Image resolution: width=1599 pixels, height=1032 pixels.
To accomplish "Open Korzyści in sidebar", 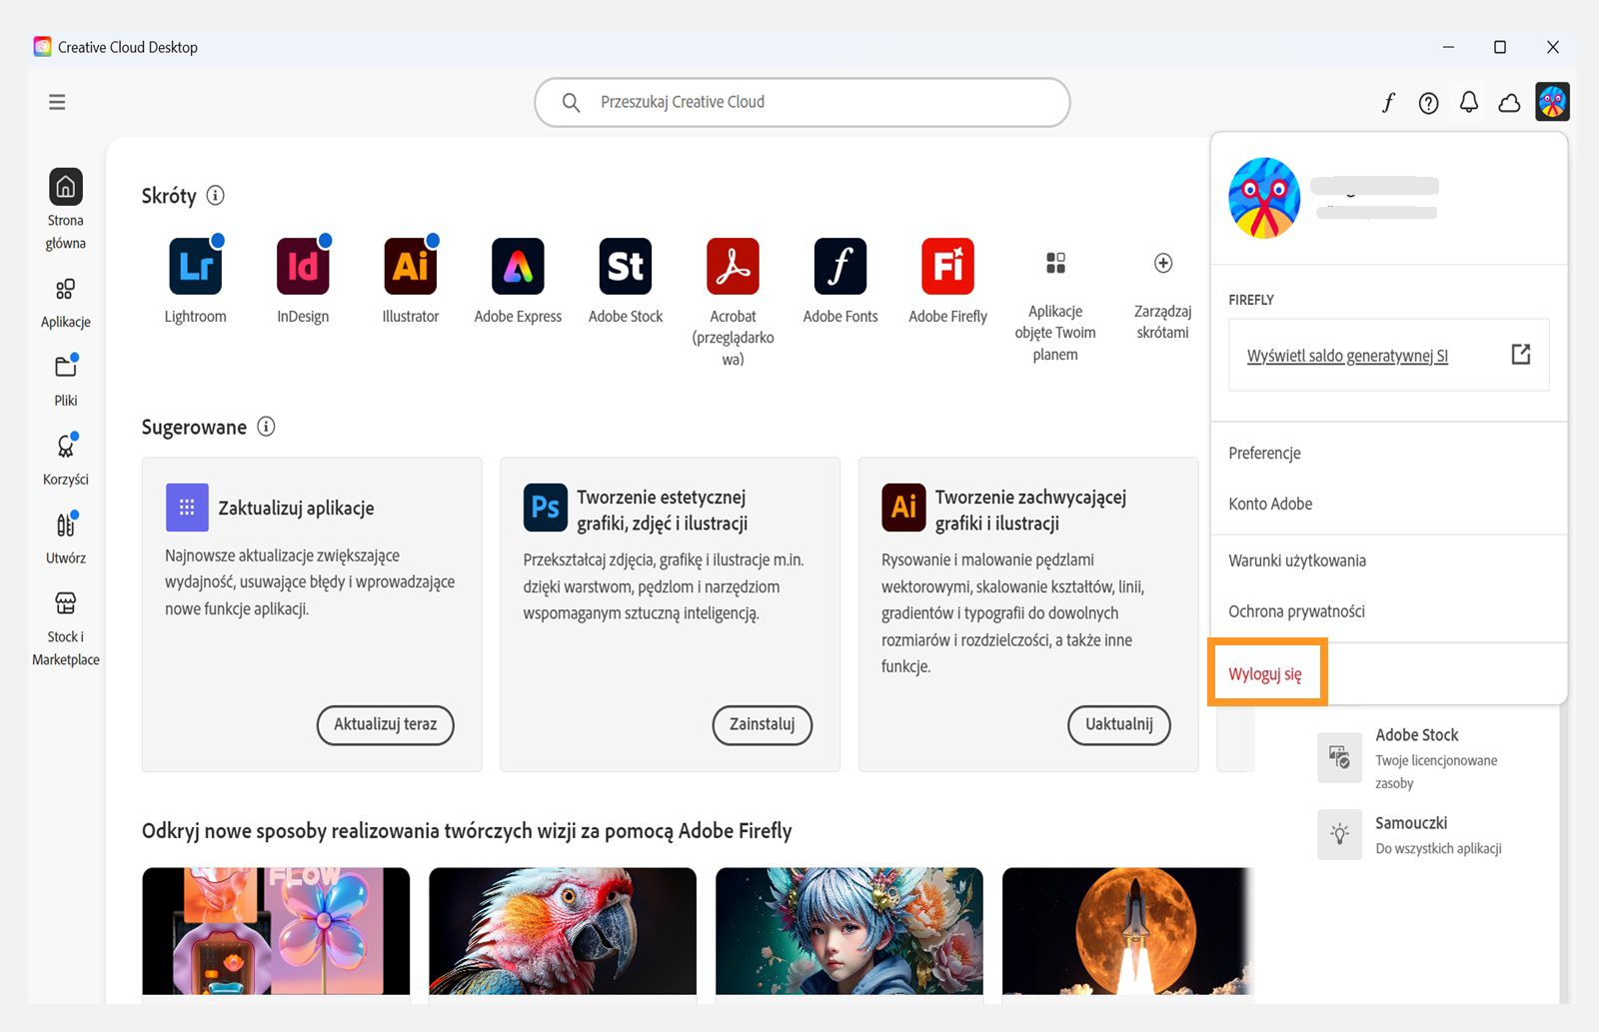I will [66, 459].
